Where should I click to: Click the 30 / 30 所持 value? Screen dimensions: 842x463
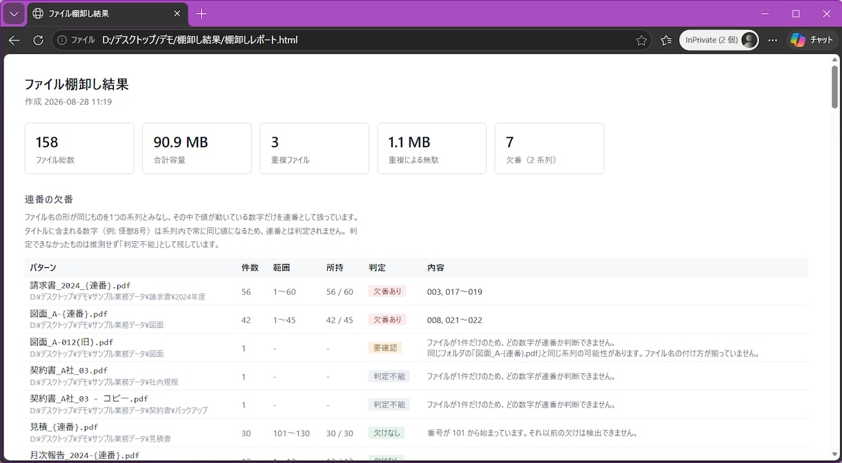(x=340, y=433)
